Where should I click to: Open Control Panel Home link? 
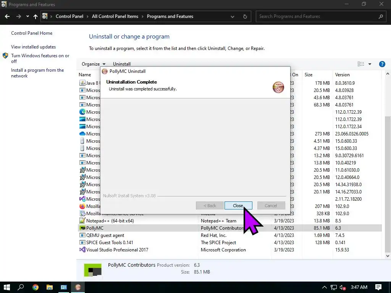tap(32, 33)
